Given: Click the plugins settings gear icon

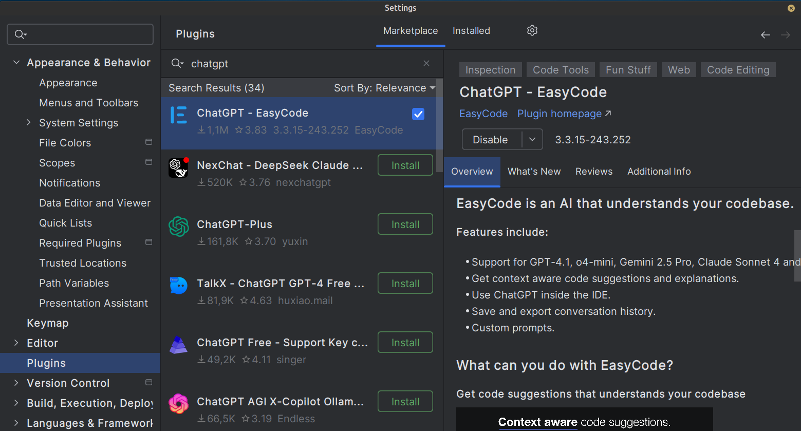Looking at the screenshot, I should (532, 31).
